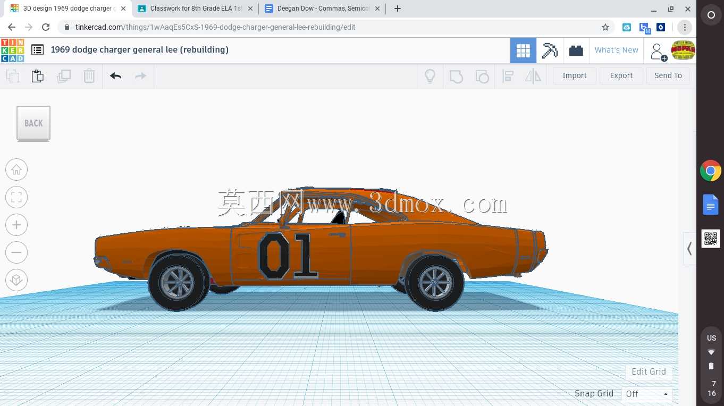Reload the Tinkercad page

(x=46, y=27)
